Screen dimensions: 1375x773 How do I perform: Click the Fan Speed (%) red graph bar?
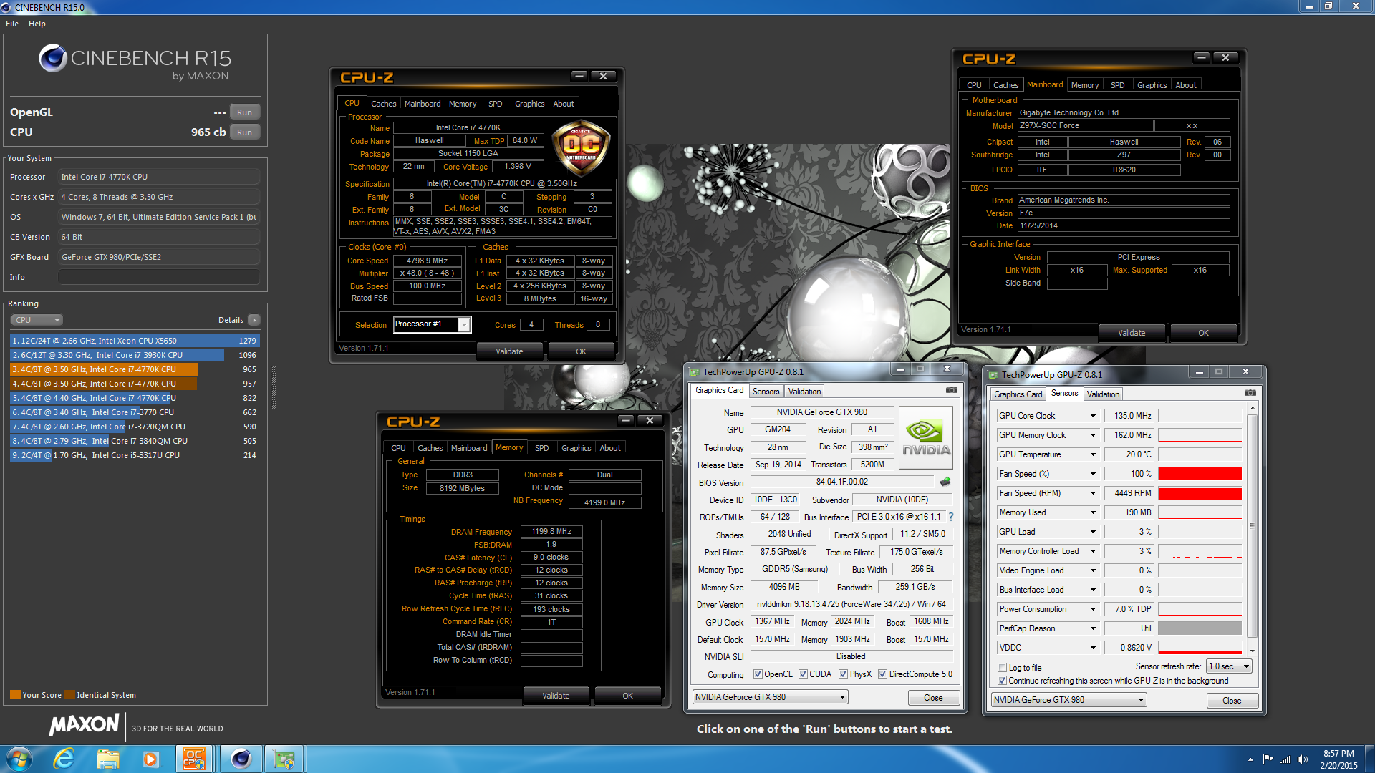(x=1200, y=474)
